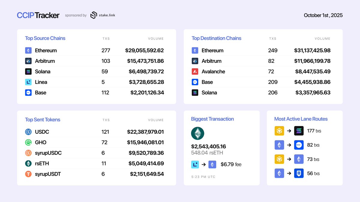Click the Solana icon in Top Source Chains
The image size is (360, 202).
28,72
